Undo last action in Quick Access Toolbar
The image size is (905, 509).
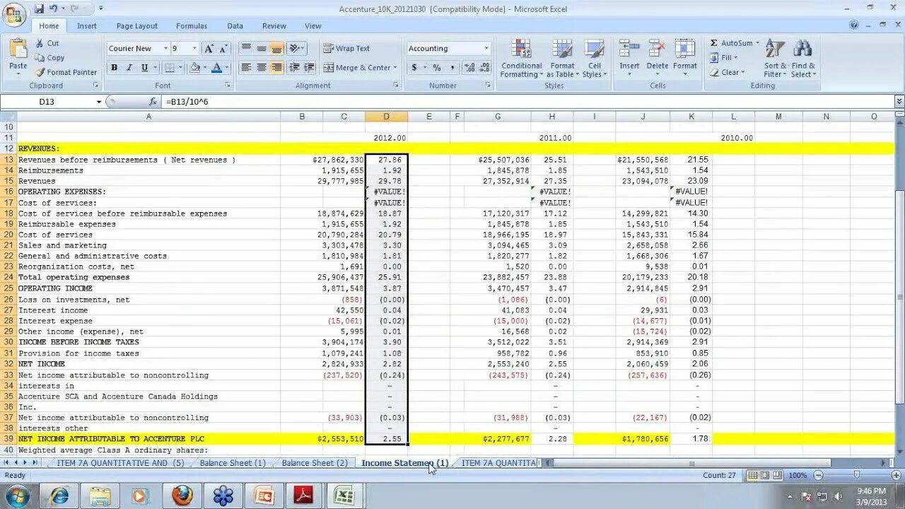click(54, 8)
